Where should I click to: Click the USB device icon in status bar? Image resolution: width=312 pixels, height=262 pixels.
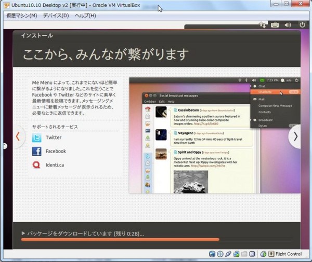pyautogui.click(x=228, y=254)
